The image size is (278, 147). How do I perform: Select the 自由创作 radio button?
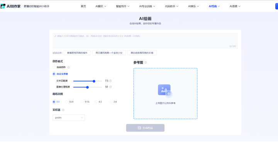coord(54,67)
